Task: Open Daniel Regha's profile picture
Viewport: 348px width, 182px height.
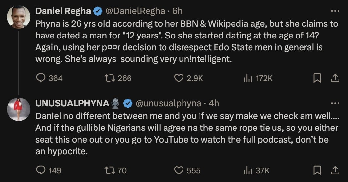Action: [x=19, y=17]
